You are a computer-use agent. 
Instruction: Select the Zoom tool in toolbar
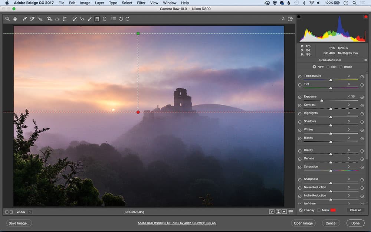pyautogui.click(x=7, y=19)
